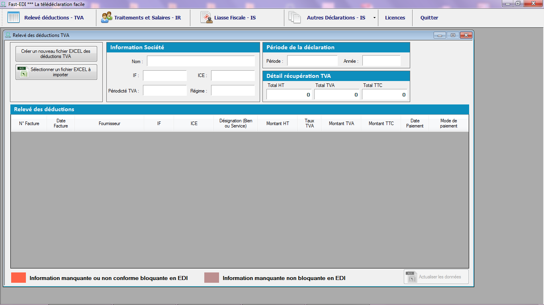Click the Relevé déductions TVA table icon
This screenshot has height=305, width=544.
click(x=14, y=17)
